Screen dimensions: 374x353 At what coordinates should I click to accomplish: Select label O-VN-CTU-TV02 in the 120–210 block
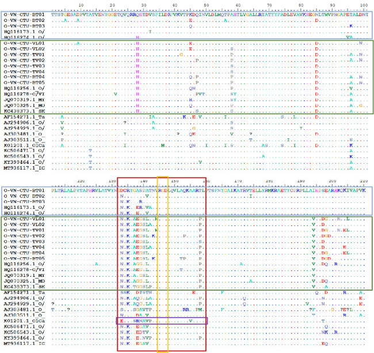[x=24, y=236]
